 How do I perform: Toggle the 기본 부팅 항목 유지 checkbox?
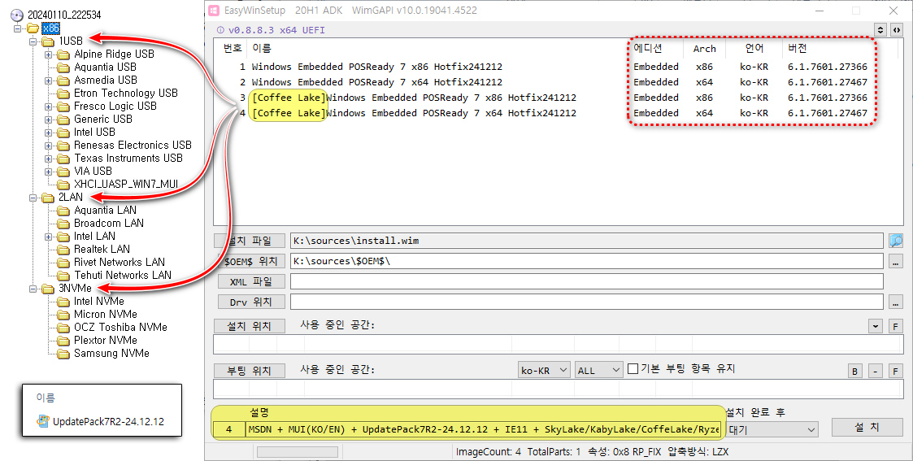click(x=633, y=369)
